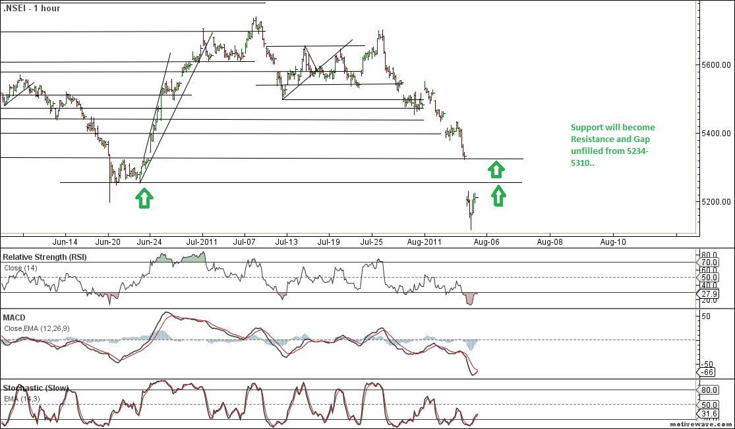This screenshot has width=735, height=429.
Task: Select the .NSEI - 1 hour chart title
Action: (32, 8)
